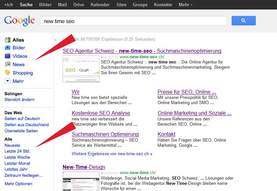Choose the Letztes Jahr filter

click(x=16, y=169)
